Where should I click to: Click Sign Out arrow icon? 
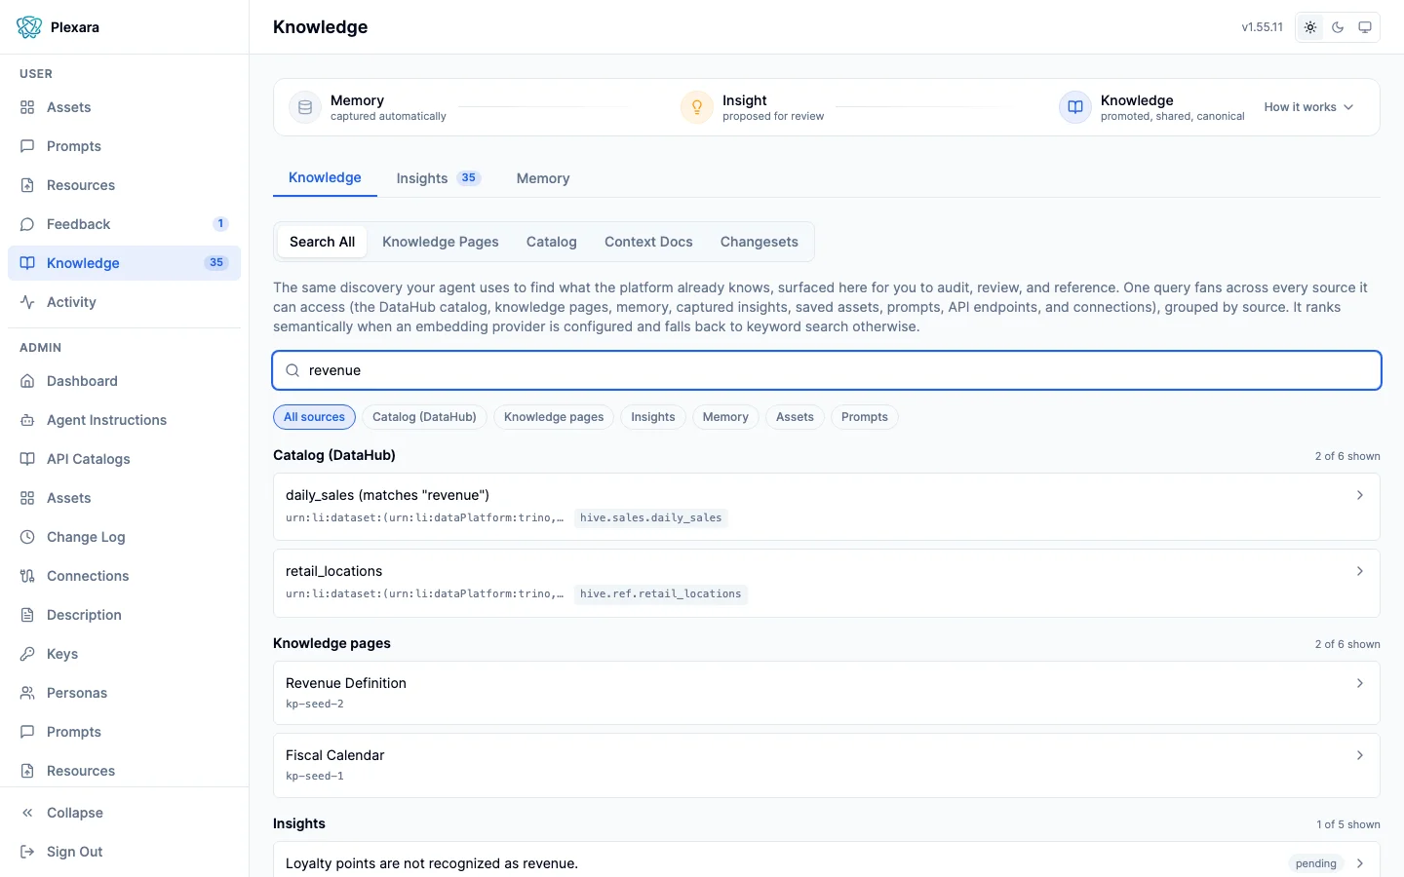click(27, 852)
